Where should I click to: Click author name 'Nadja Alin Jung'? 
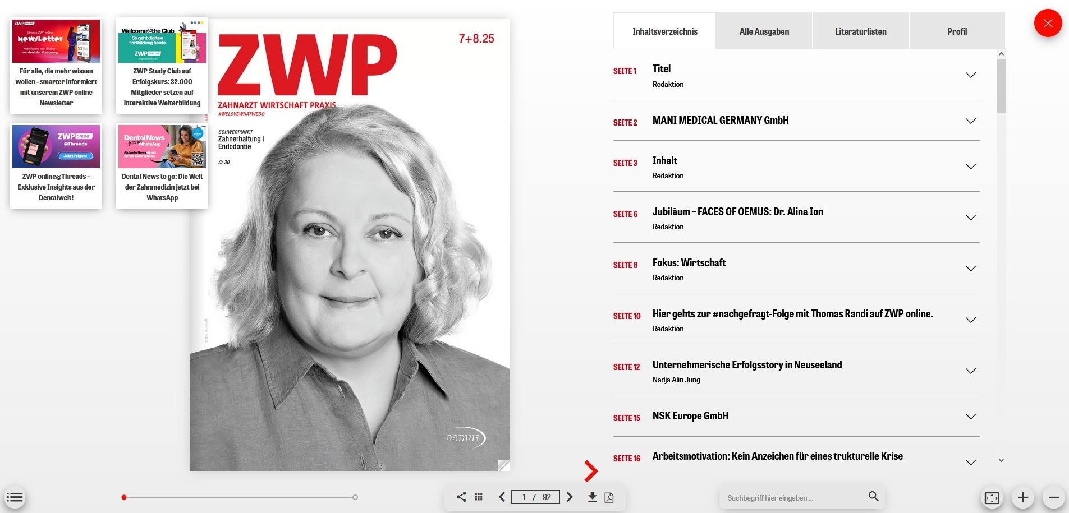click(676, 380)
